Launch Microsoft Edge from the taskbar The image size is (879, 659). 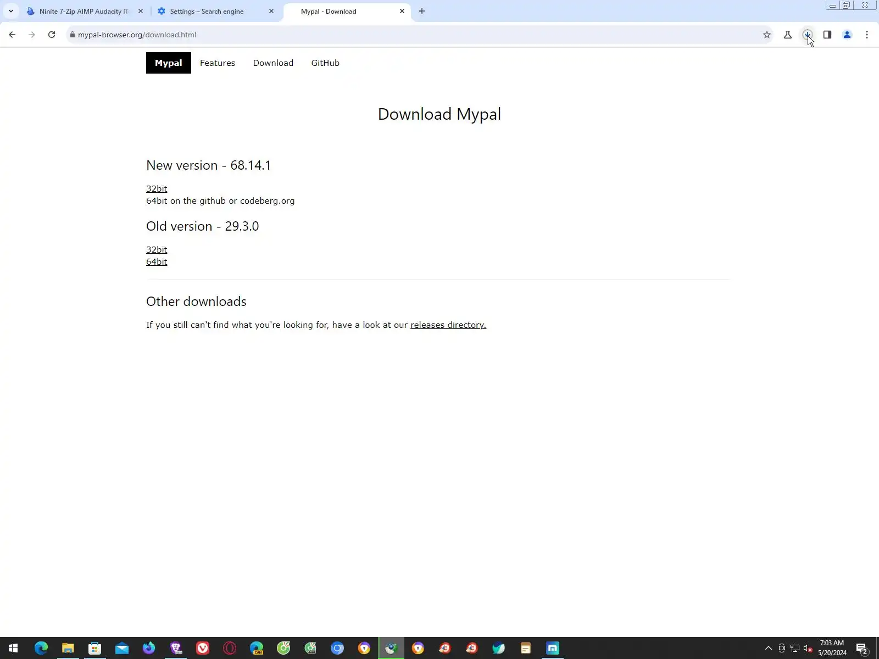41,648
